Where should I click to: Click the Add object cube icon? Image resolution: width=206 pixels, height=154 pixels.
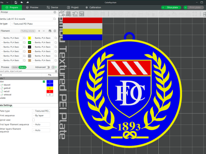(62, 14)
